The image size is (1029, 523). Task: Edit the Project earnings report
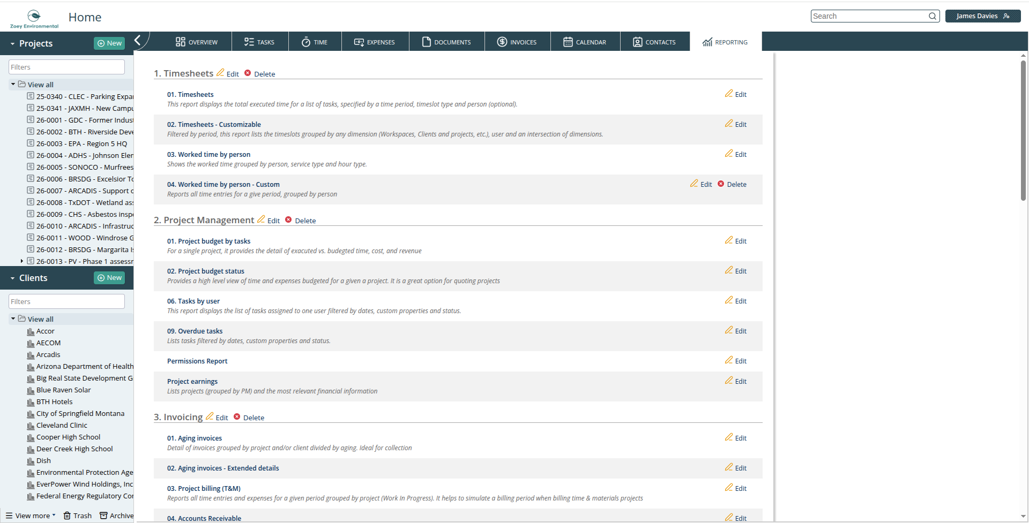(x=736, y=381)
